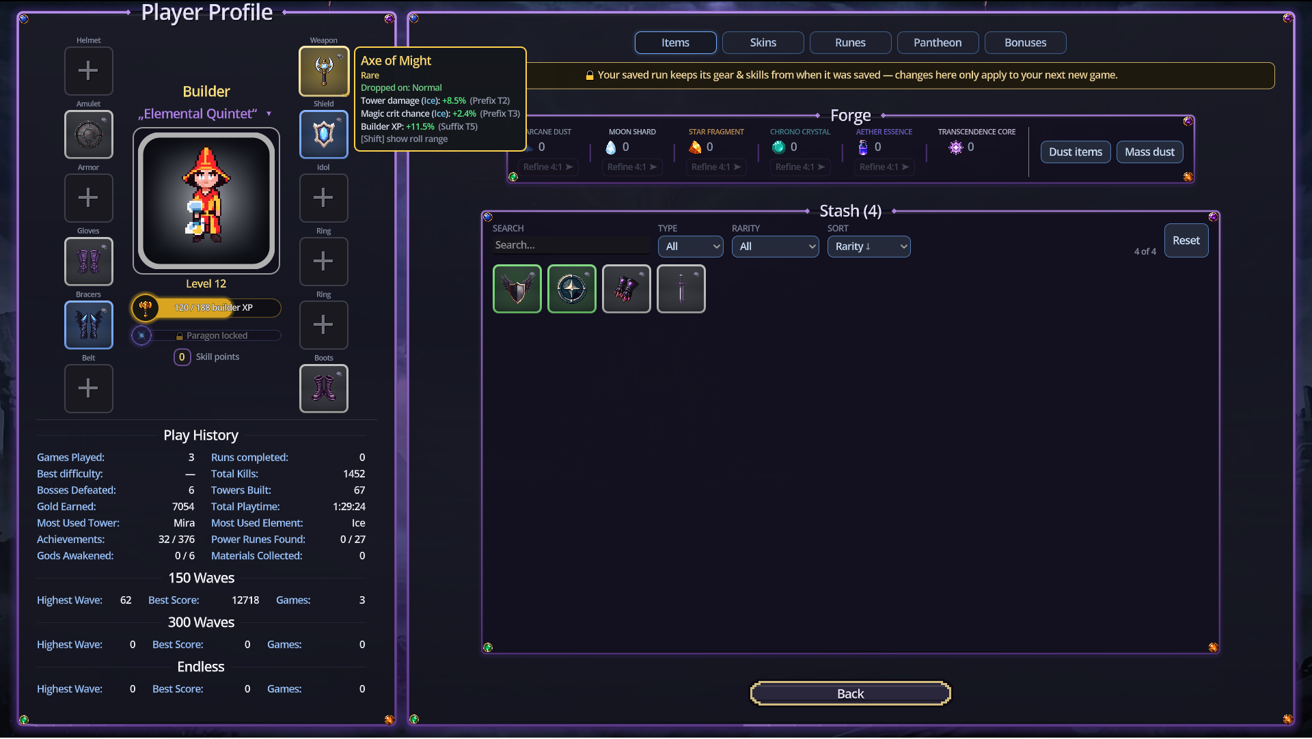Open the Pantheon tab
Image resolution: width=1312 pixels, height=739 pixels.
tap(938, 42)
